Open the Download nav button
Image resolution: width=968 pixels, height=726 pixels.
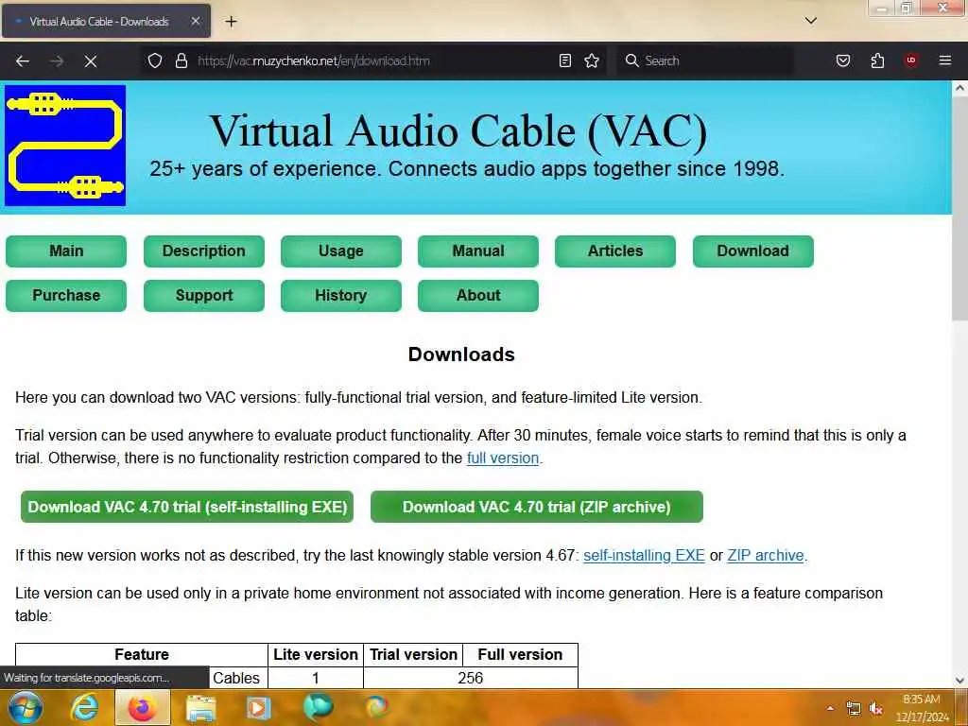pyautogui.click(x=752, y=251)
